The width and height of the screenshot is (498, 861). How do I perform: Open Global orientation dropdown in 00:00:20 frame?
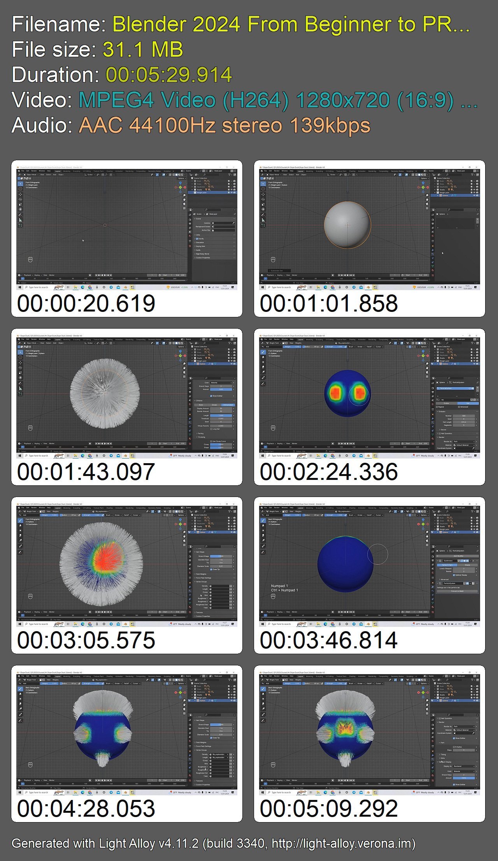(89, 175)
